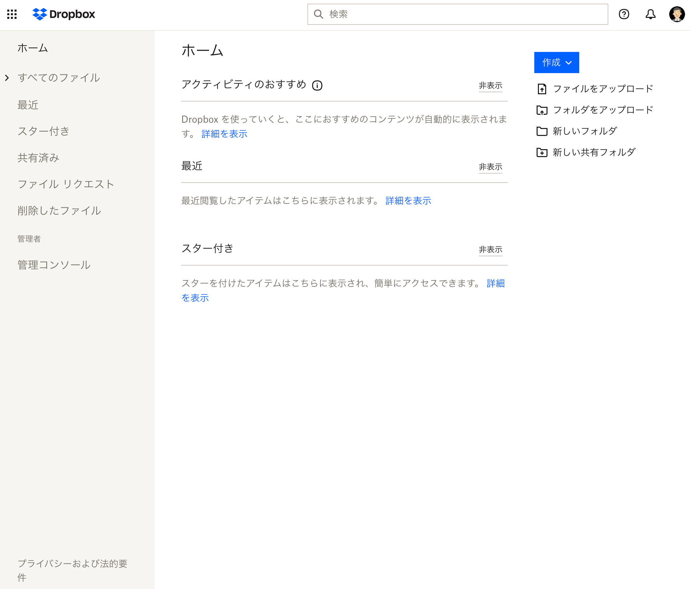Open 共有済み in sidebar
This screenshot has width=690, height=589.
38,157
